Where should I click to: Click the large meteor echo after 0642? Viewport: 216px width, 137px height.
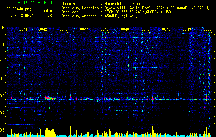click(50, 98)
